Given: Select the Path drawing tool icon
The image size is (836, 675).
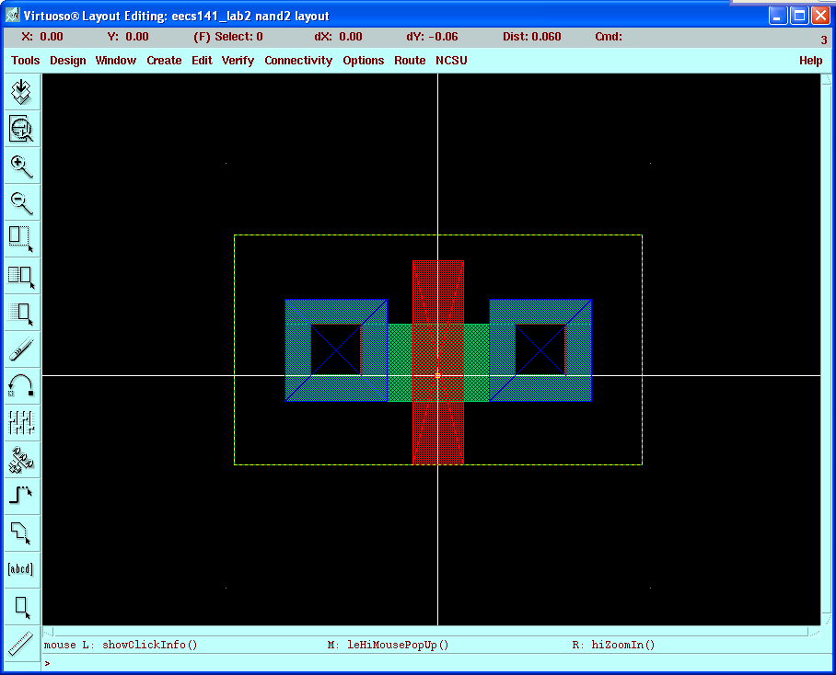Looking at the screenshot, I should pyautogui.click(x=21, y=496).
